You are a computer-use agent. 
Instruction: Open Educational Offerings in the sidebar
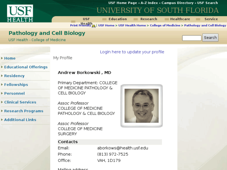pos(26,67)
